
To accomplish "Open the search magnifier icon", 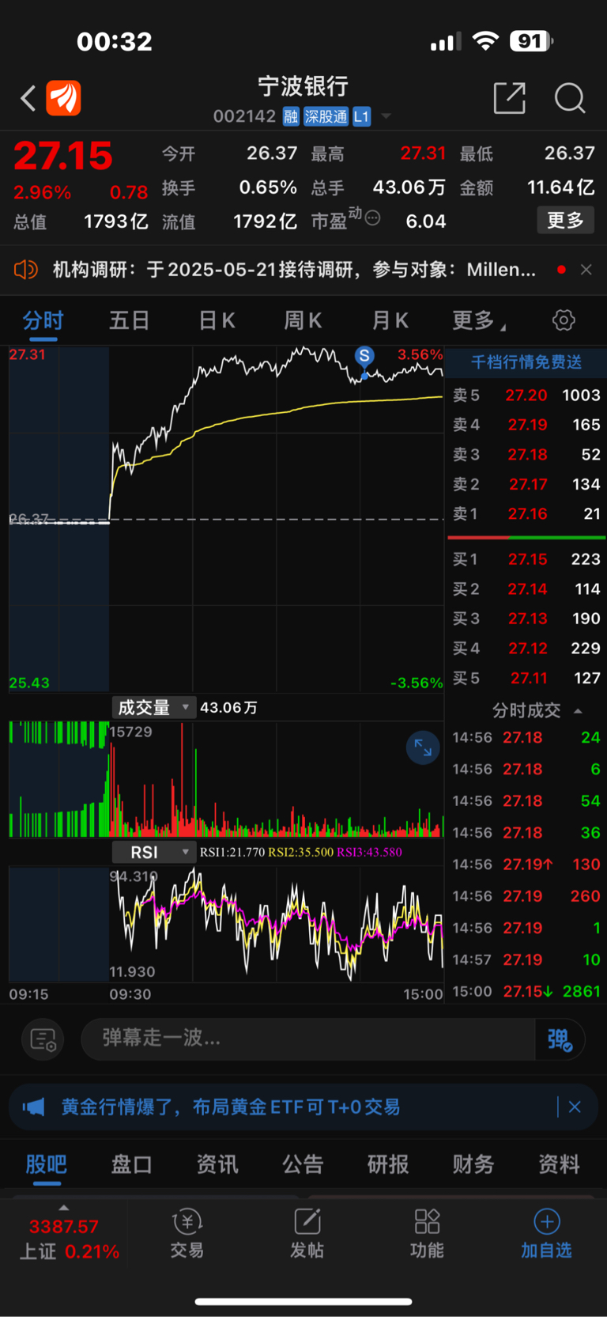I will pos(570,98).
